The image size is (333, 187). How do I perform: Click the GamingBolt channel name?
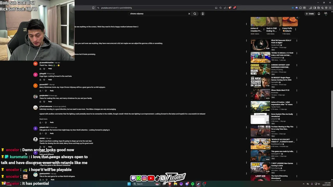click(275, 82)
